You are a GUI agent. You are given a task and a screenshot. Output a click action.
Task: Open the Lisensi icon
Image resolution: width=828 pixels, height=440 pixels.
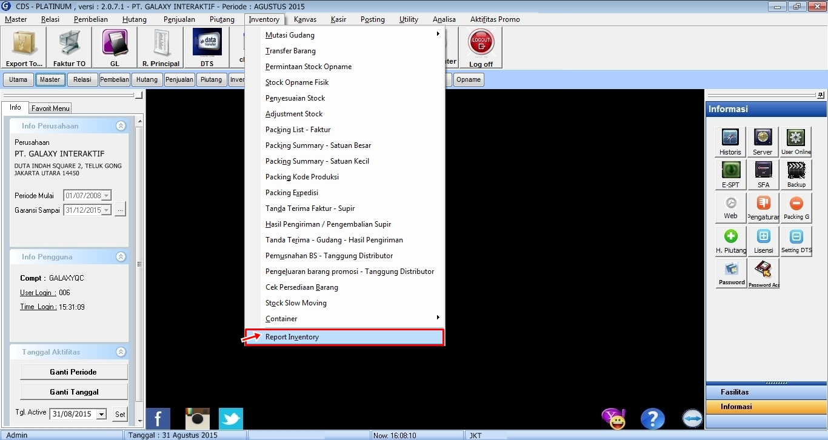pos(763,241)
